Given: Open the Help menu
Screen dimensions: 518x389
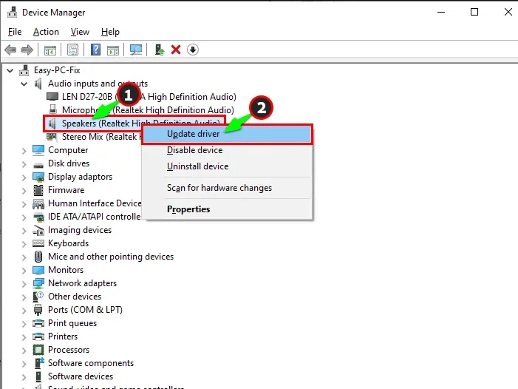Looking at the screenshot, I should click(110, 32).
